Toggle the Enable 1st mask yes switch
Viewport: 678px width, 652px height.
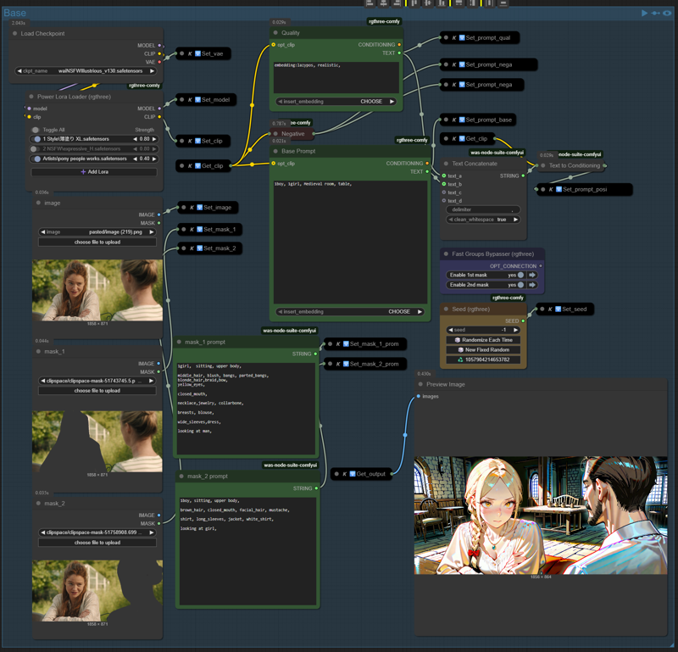[x=521, y=275]
